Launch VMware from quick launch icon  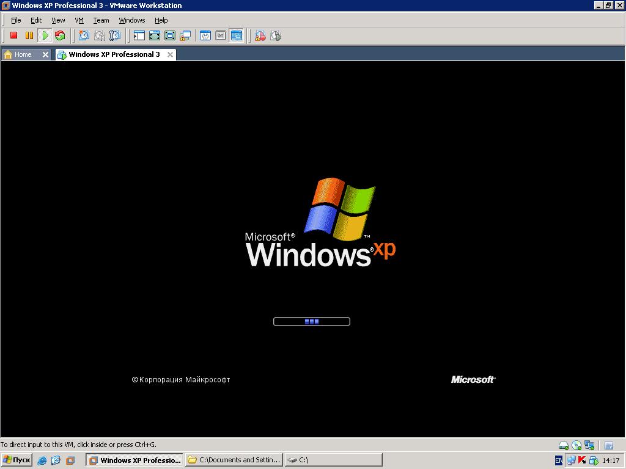click(70, 460)
